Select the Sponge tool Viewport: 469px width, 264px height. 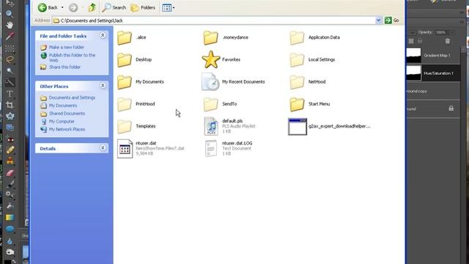tap(10, 252)
